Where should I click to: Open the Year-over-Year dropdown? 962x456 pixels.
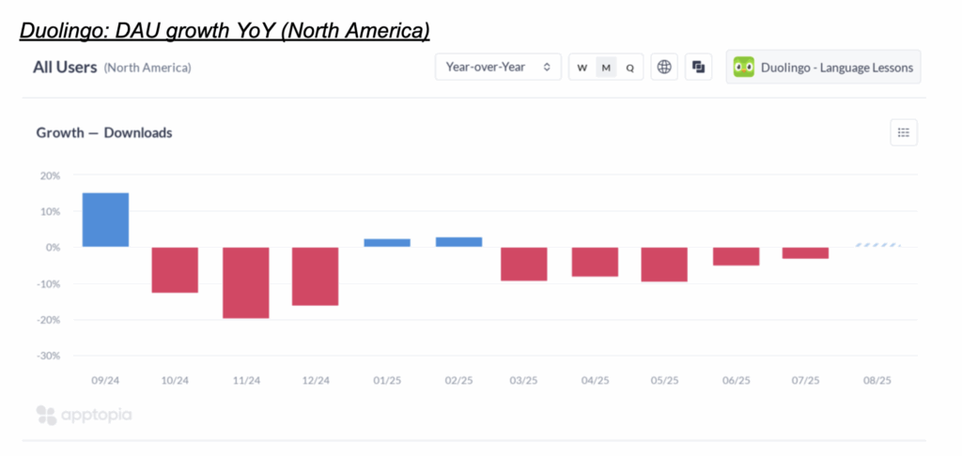point(498,67)
